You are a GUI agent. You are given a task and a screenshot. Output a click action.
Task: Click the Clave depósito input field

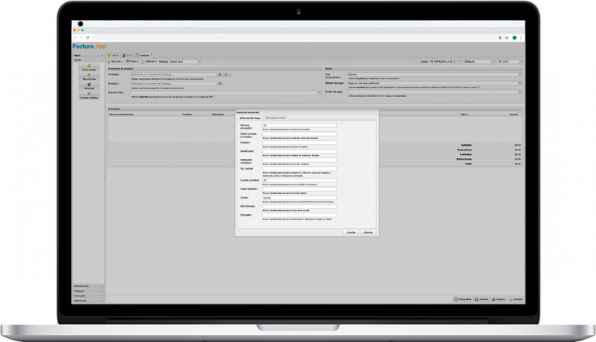300,188
